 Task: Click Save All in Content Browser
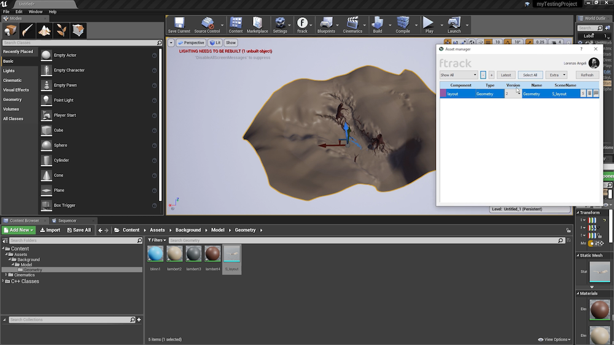[79, 230]
